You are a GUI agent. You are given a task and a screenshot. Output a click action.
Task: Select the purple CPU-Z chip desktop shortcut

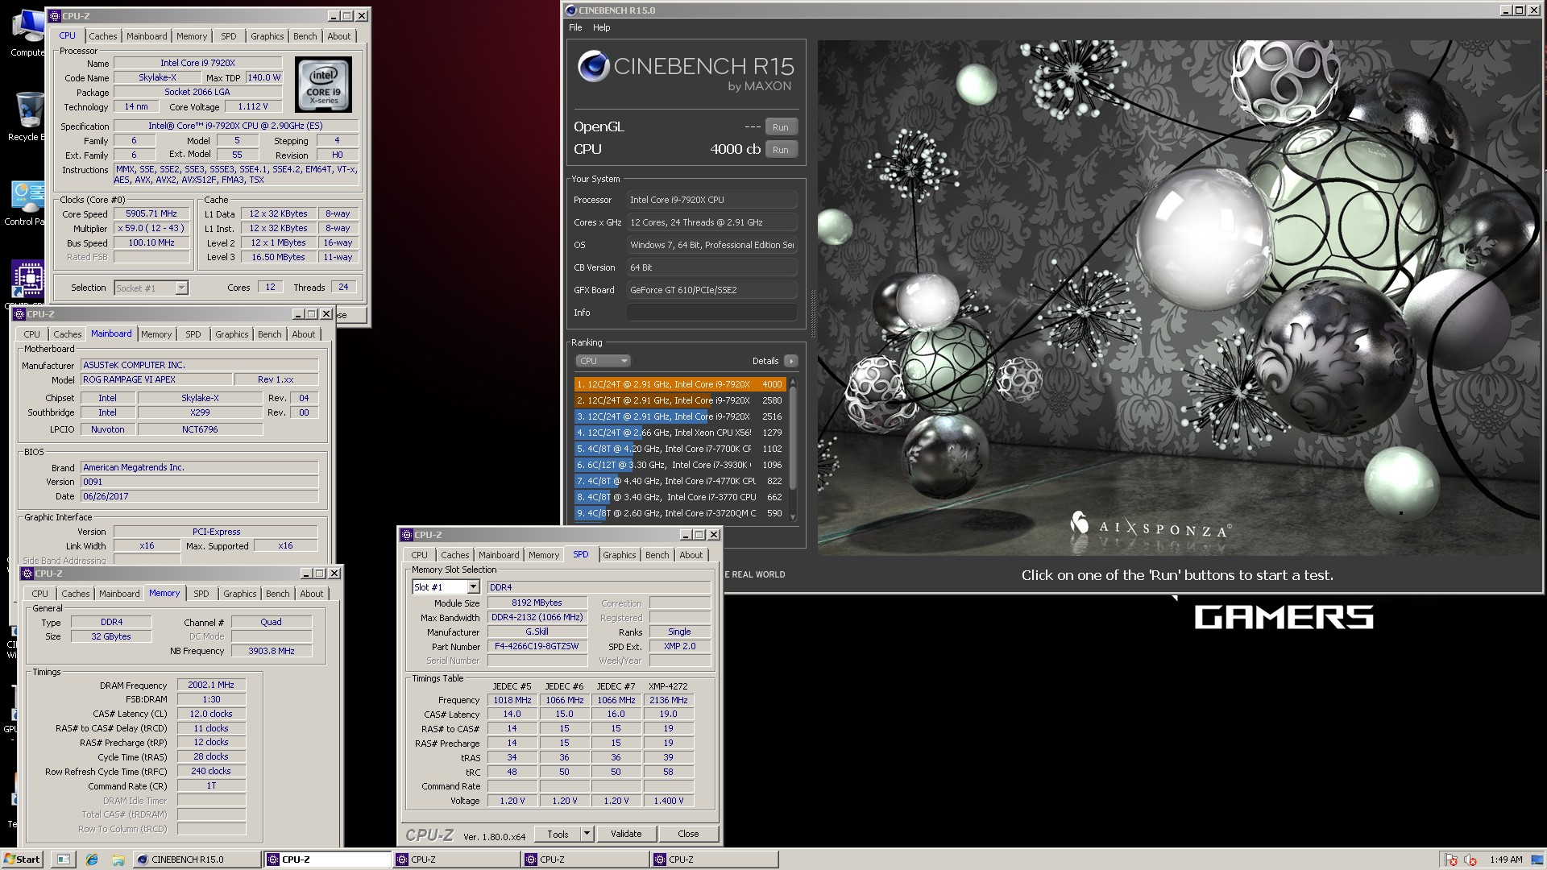pyautogui.click(x=28, y=279)
